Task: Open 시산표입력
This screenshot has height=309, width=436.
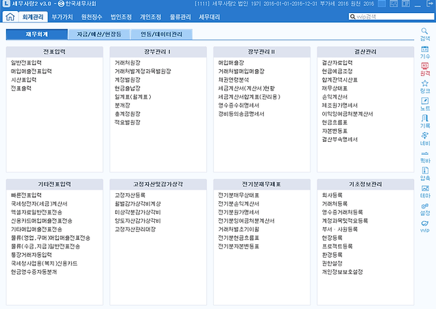Action: pyautogui.click(x=23, y=80)
